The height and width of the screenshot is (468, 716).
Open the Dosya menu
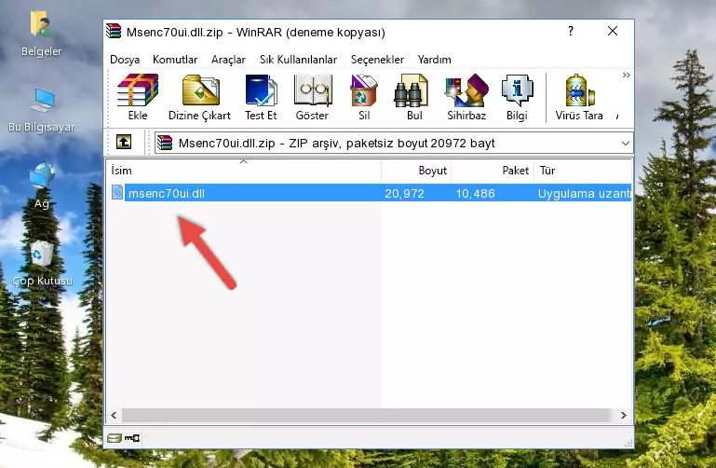125,60
